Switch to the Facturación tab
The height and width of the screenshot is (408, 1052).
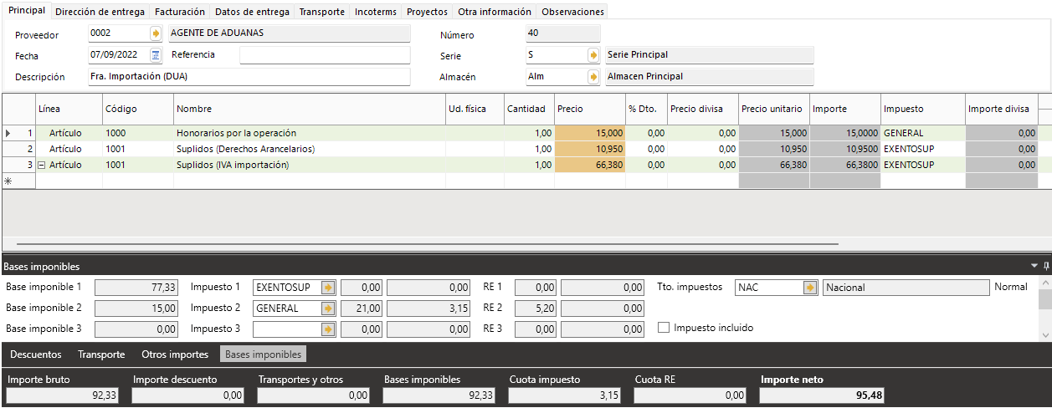[180, 13]
